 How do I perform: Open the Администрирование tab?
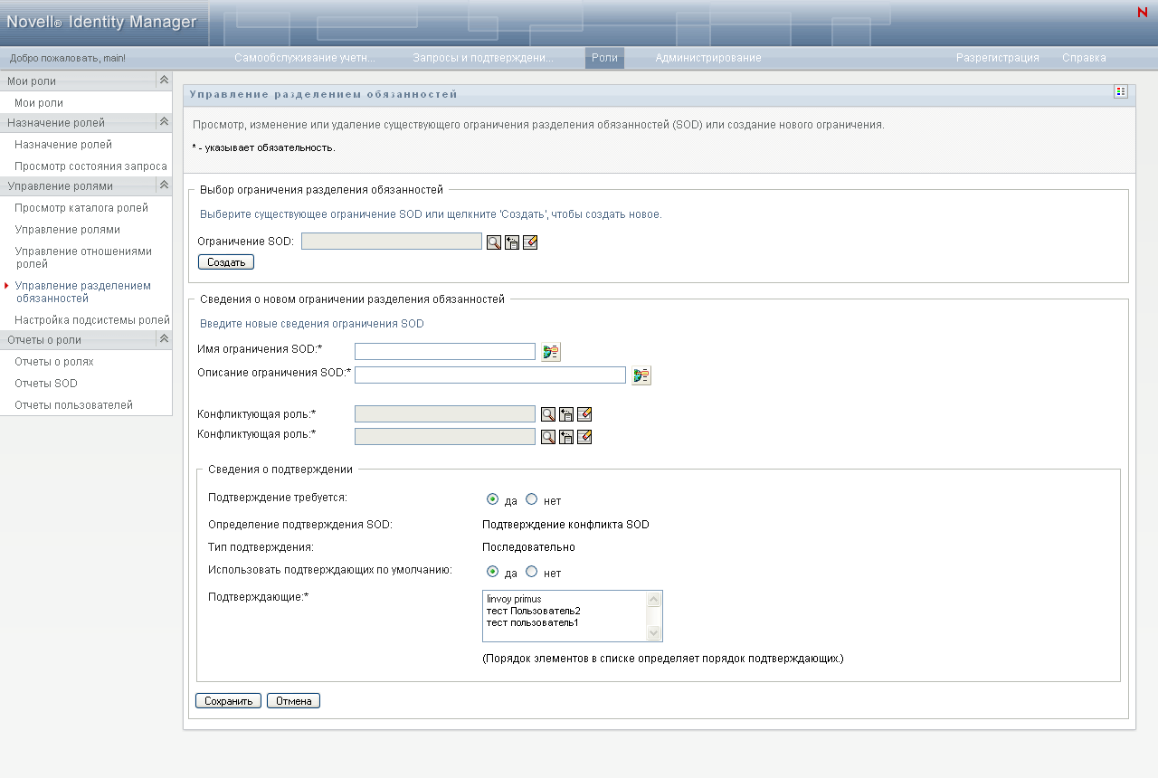pos(708,58)
